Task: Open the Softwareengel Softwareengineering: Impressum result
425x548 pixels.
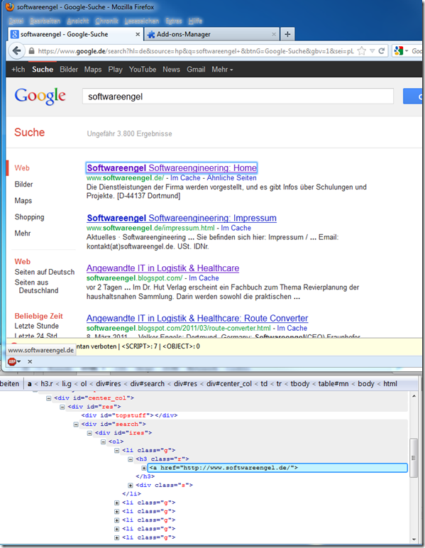Action: pyautogui.click(x=182, y=218)
